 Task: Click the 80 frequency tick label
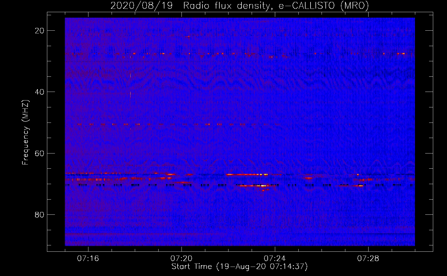pos(40,214)
